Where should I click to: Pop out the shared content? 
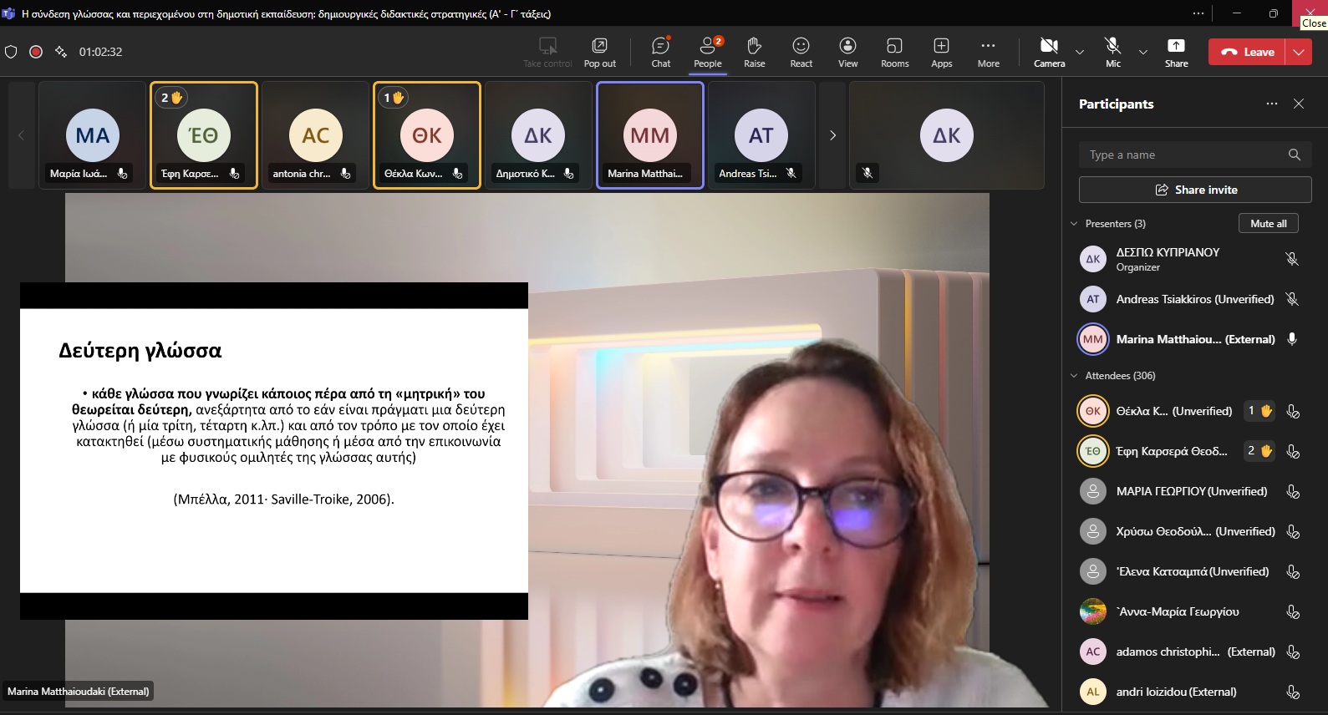(599, 52)
